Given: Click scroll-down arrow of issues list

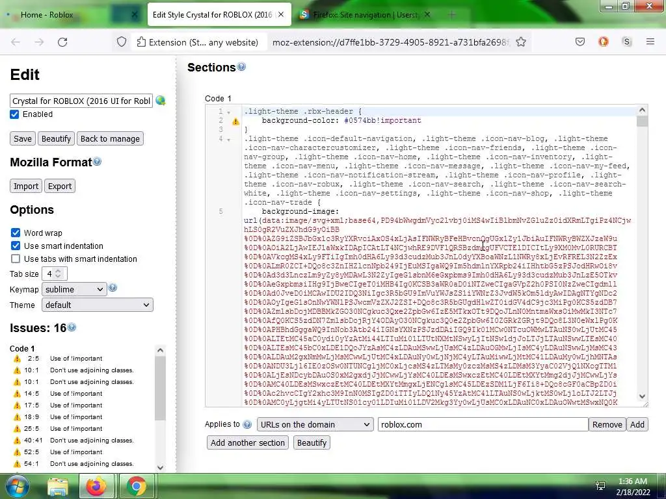Looking at the screenshot, I should [160, 467].
